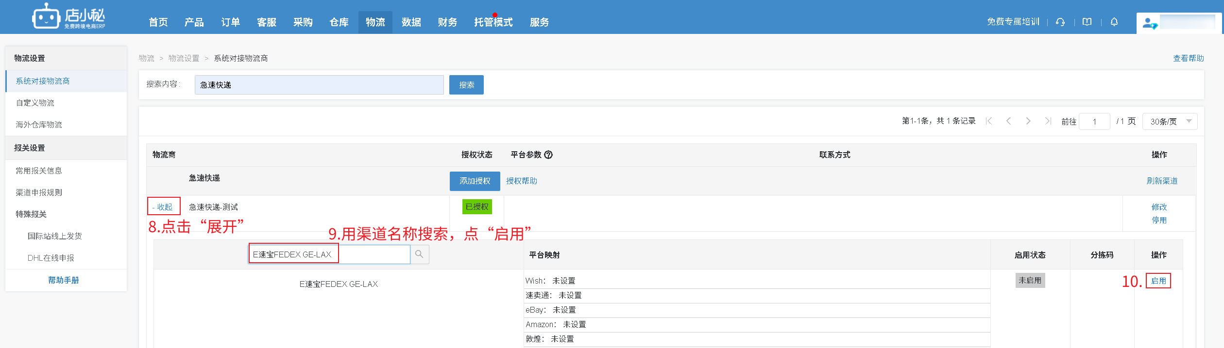Select 自定义物流 in the sidebar
Viewport: 1224px width, 348px height.
point(35,103)
